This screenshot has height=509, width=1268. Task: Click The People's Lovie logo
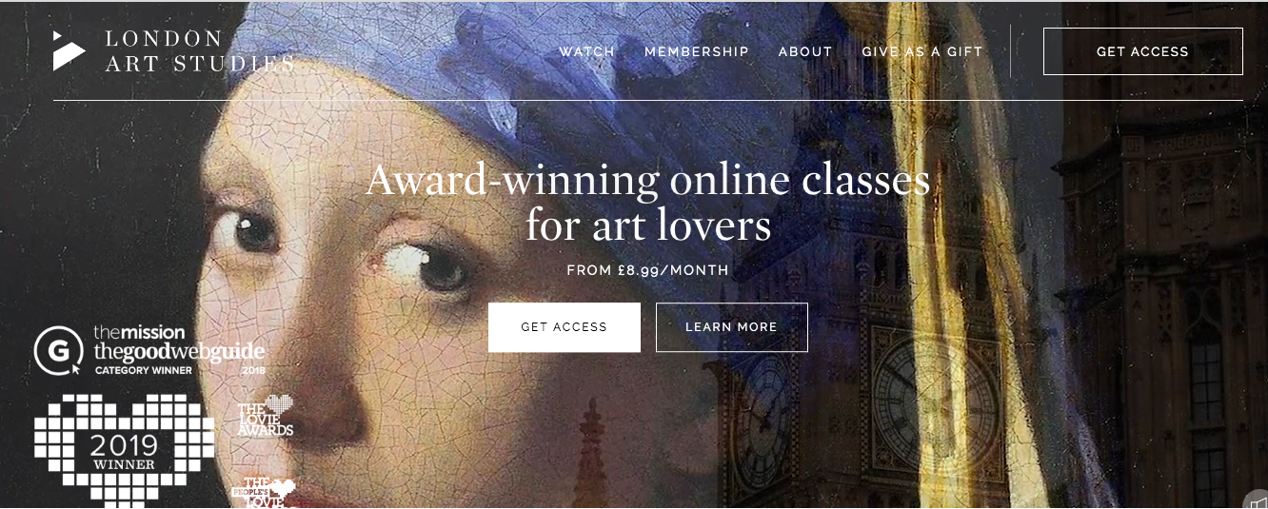(x=264, y=492)
